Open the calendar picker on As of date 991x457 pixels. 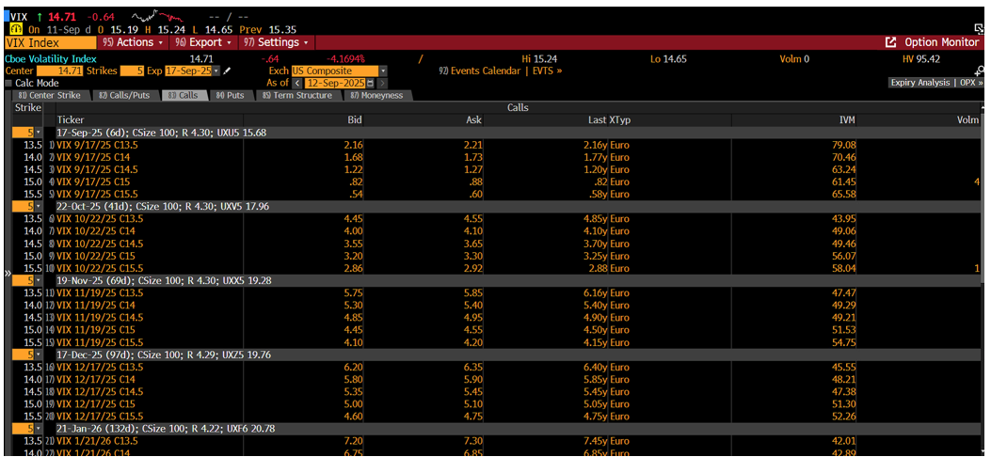point(370,84)
